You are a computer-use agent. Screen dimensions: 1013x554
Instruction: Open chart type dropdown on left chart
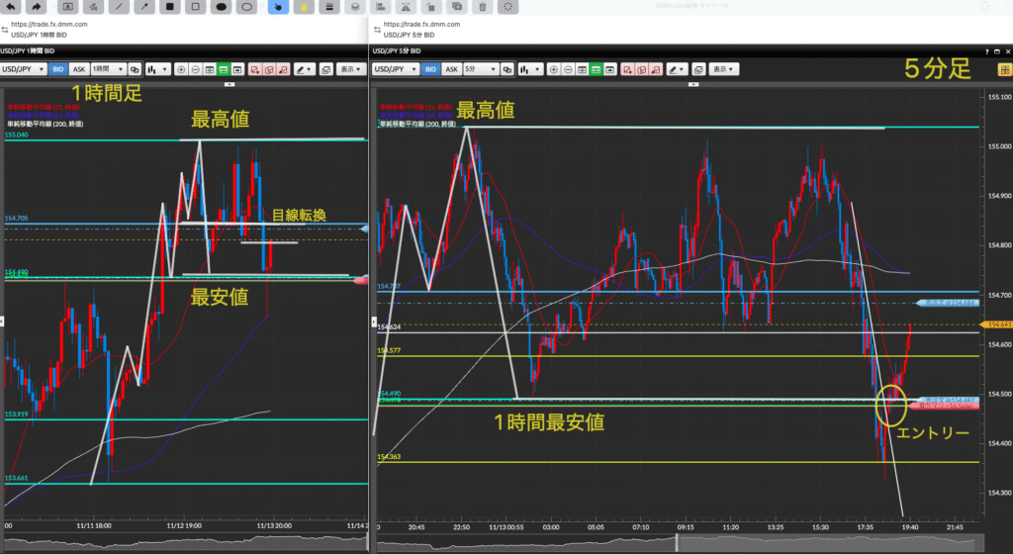tap(157, 69)
